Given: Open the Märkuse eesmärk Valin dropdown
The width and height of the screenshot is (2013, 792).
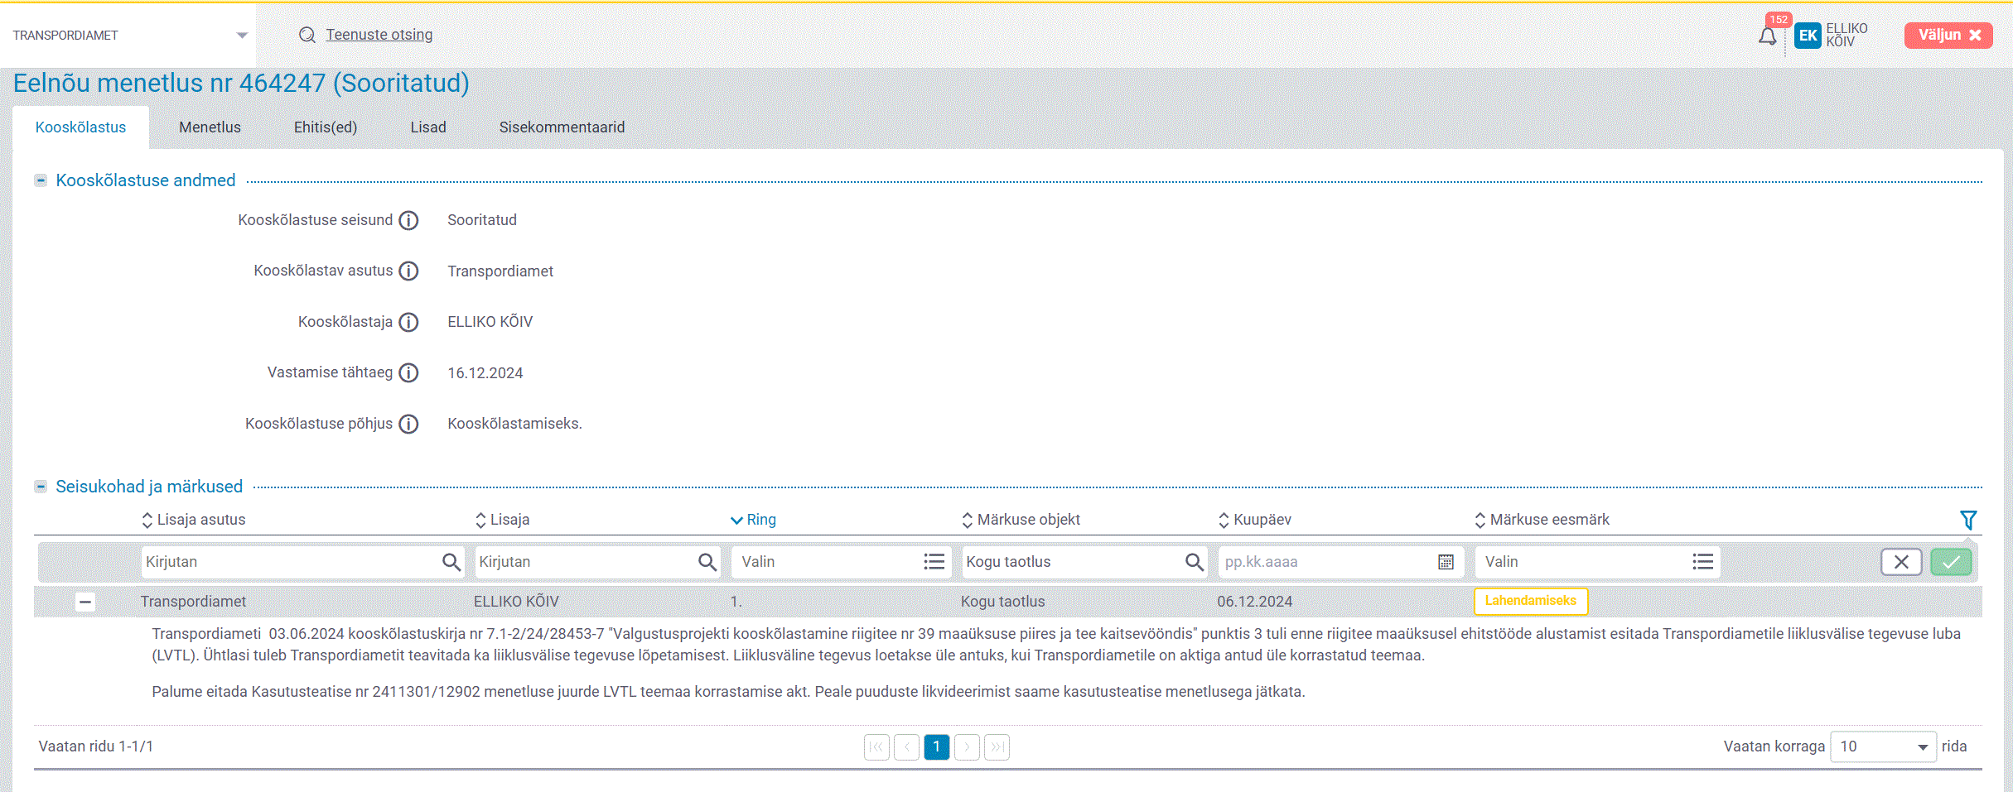Looking at the screenshot, I should (1598, 562).
